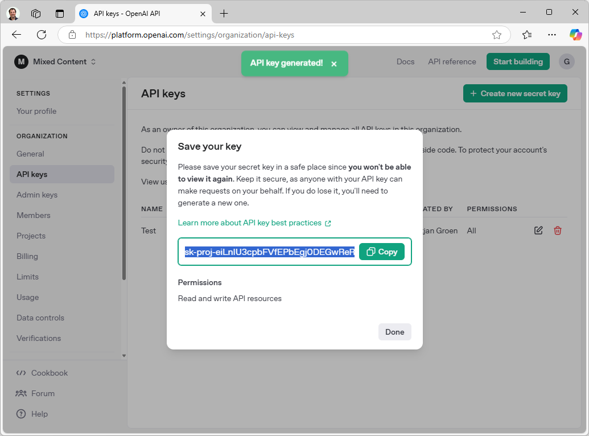Click Done in the Save your key dialog
589x436 pixels.
click(x=394, y=332)
